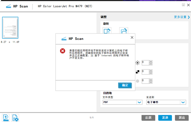Click the delete page icon

coord(15,118)
